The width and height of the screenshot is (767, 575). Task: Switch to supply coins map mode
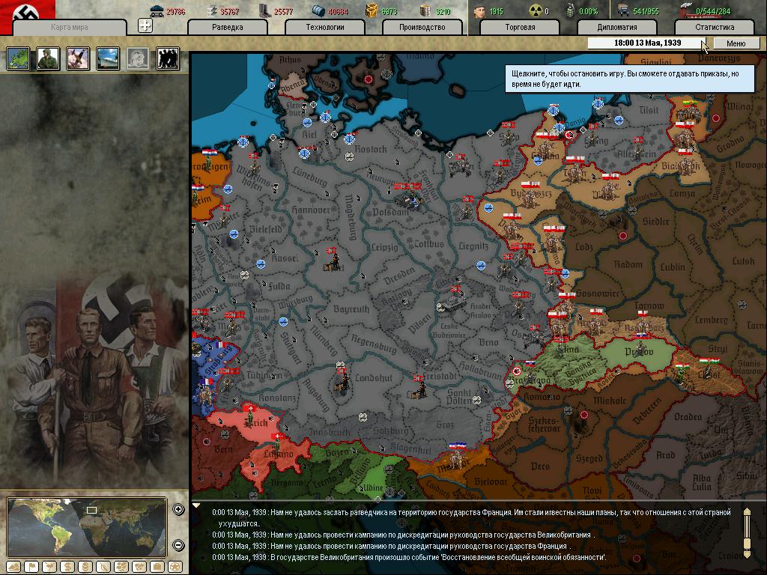[85, 567]
